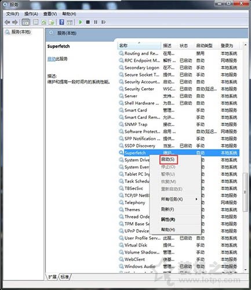
Task: Select the Software Protect... service
Action: (179, 132)
